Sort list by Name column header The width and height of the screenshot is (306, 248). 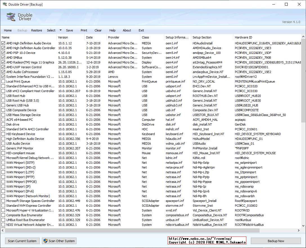[x=28, y=37]
